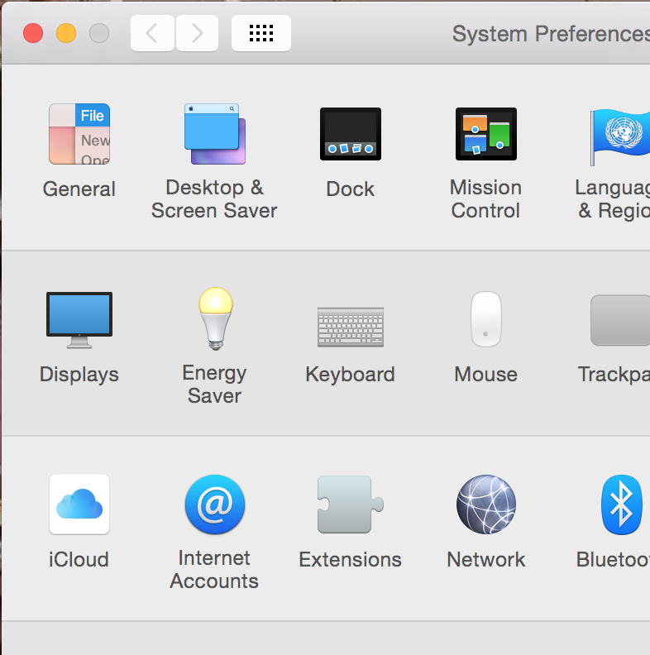Click the Show All grid button
Screen dimensions: 650x655
[x=261, y=33]
